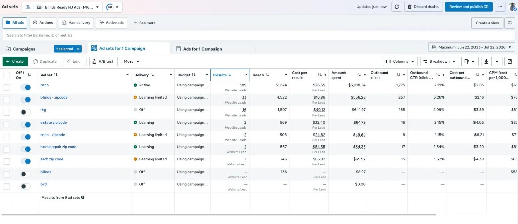Check the box for reno row
Viewport: 518px width, 224px height.
click(7, 87)
